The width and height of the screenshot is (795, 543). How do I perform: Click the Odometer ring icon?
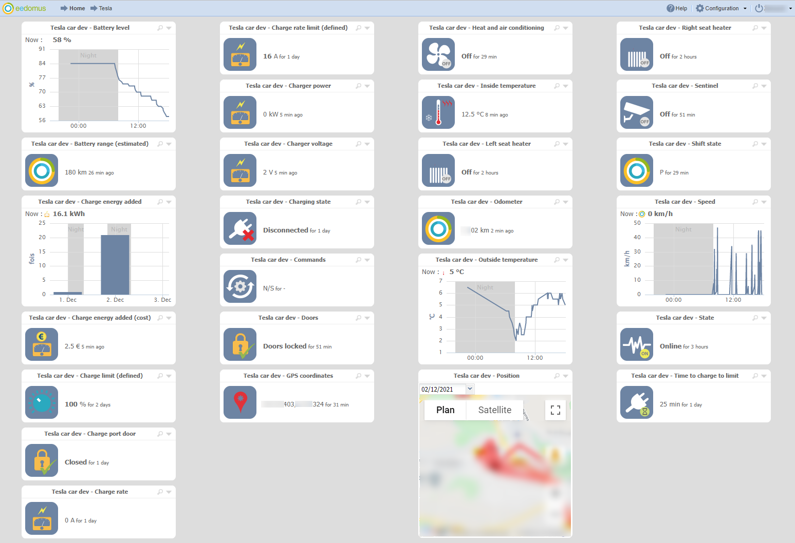click(x=438, y=228)
